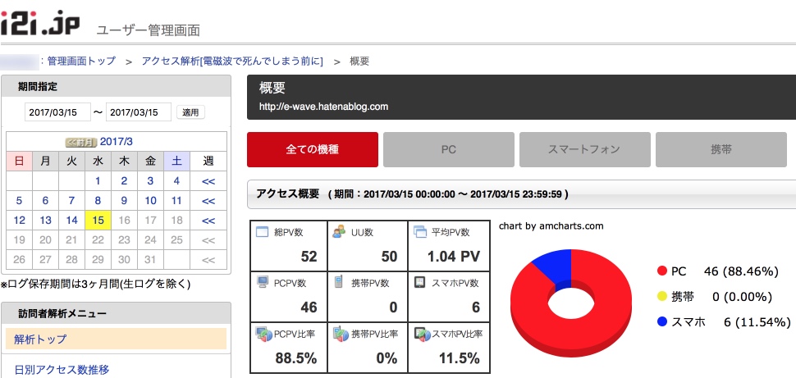Click the PCPV比率 value 88.5%

coord(296,358)
